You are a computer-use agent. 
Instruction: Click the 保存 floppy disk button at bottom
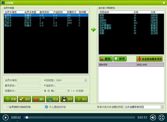tap(67, 99)
